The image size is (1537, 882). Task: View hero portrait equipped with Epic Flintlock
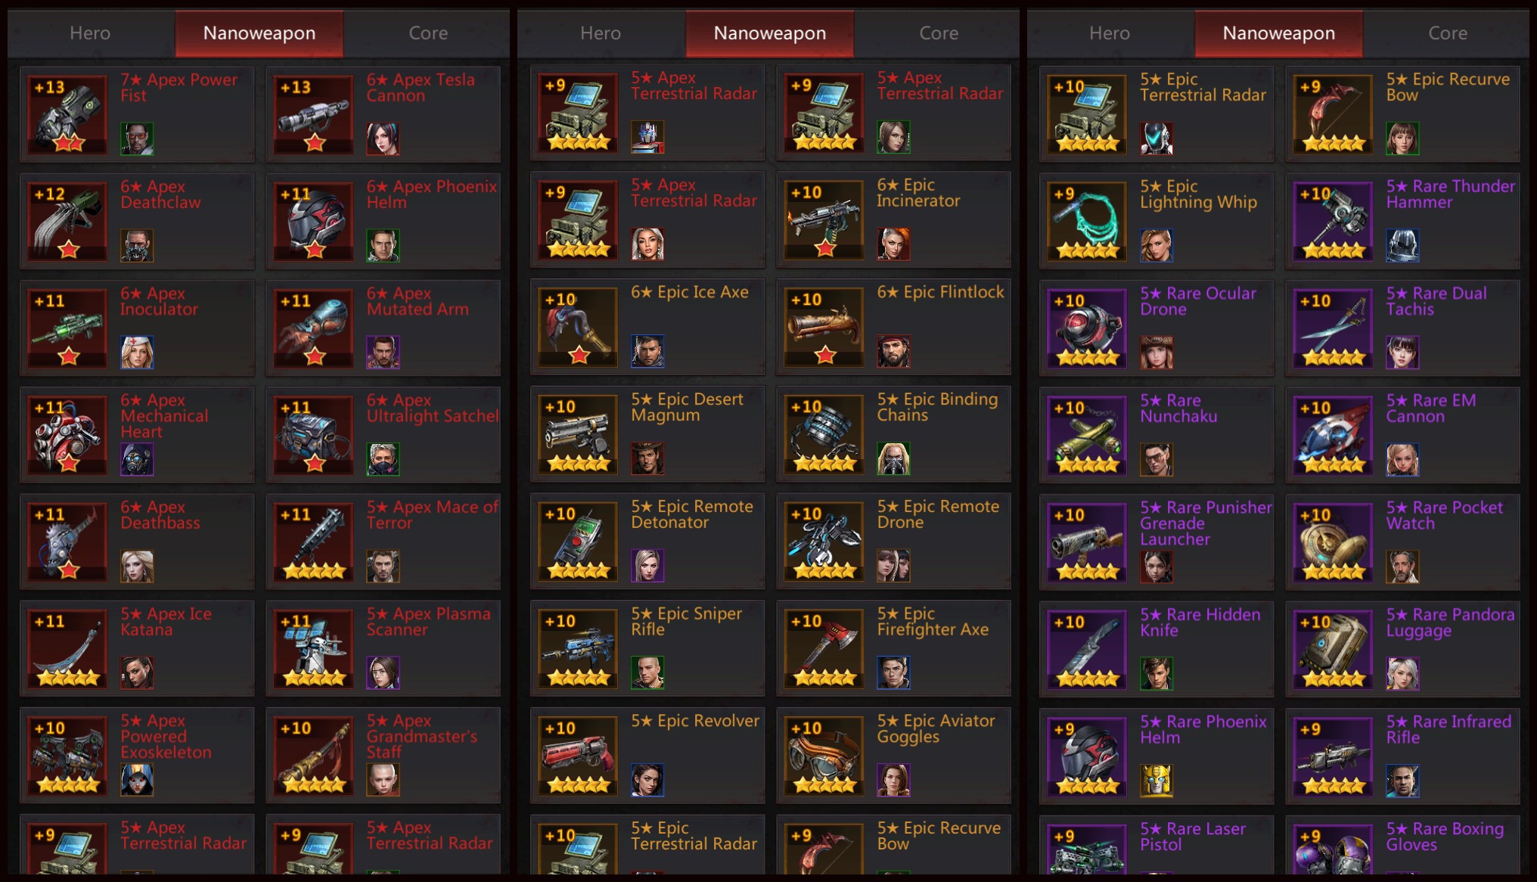[x=893, y=352]
